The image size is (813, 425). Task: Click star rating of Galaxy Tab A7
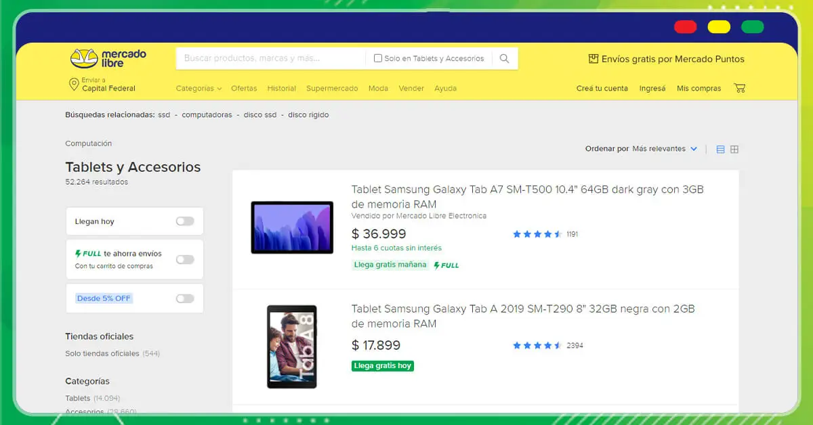point(537,234)
